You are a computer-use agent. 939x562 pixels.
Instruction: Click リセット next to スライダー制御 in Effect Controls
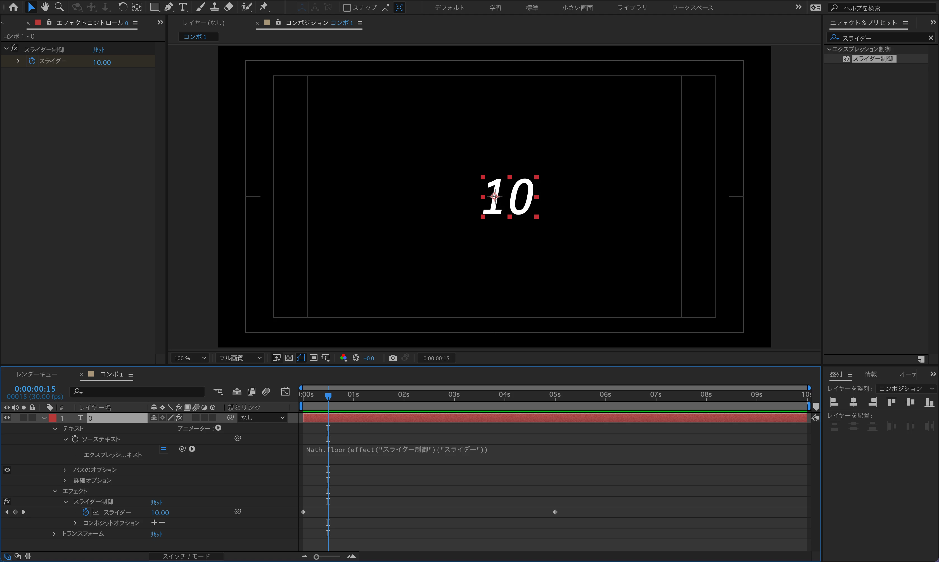pyautogui.click(x=98, y=50)
